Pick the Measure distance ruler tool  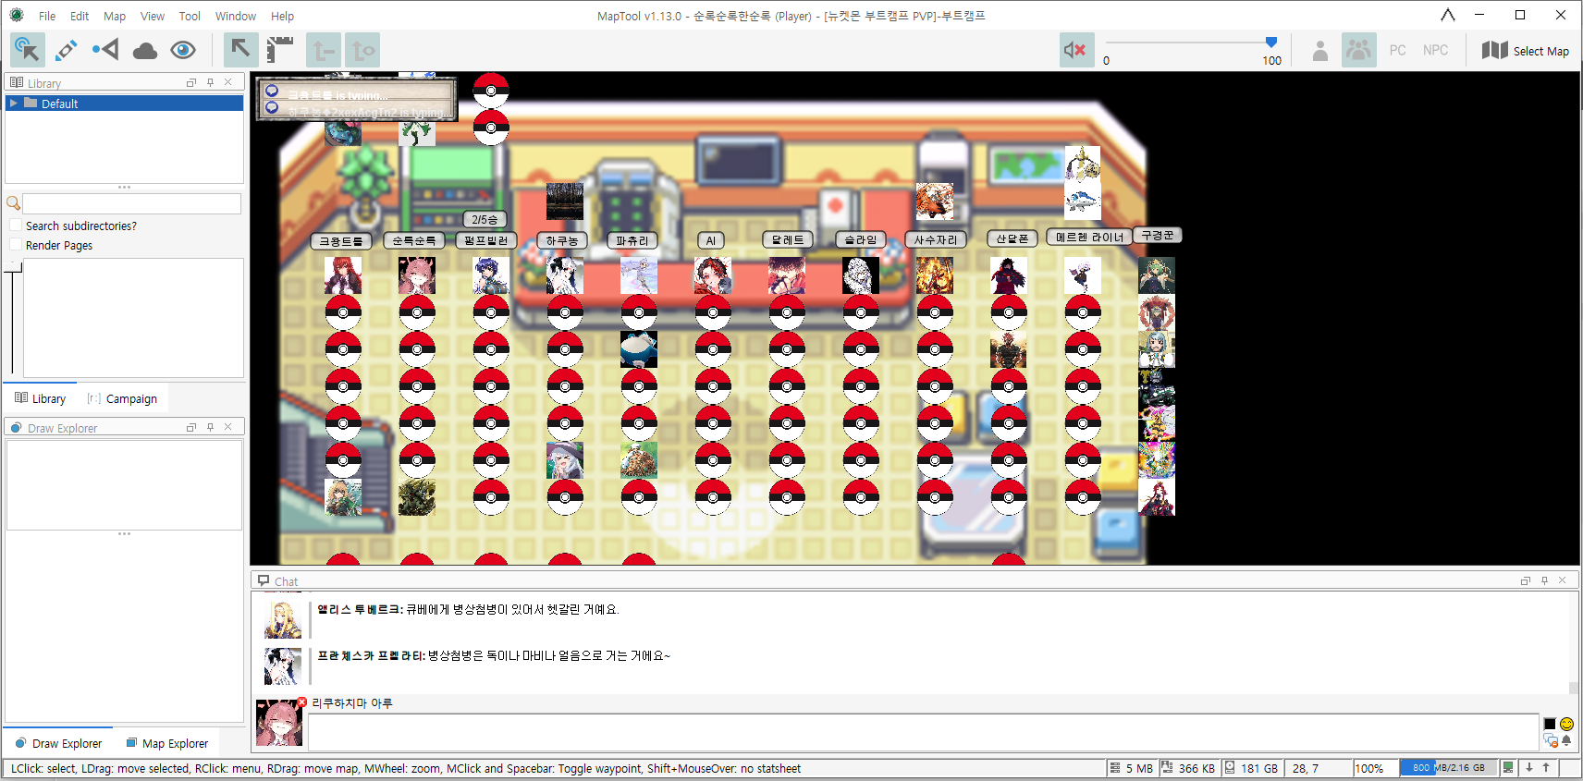point(280,50)
